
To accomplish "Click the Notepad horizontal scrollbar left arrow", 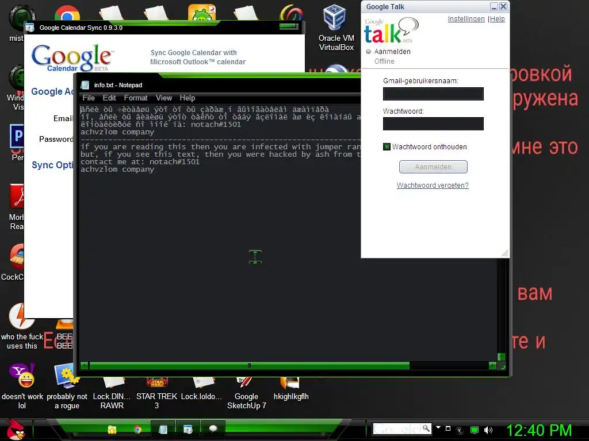I will [85, 365].
